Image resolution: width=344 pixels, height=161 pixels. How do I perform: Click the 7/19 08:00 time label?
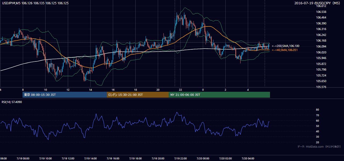23,159
